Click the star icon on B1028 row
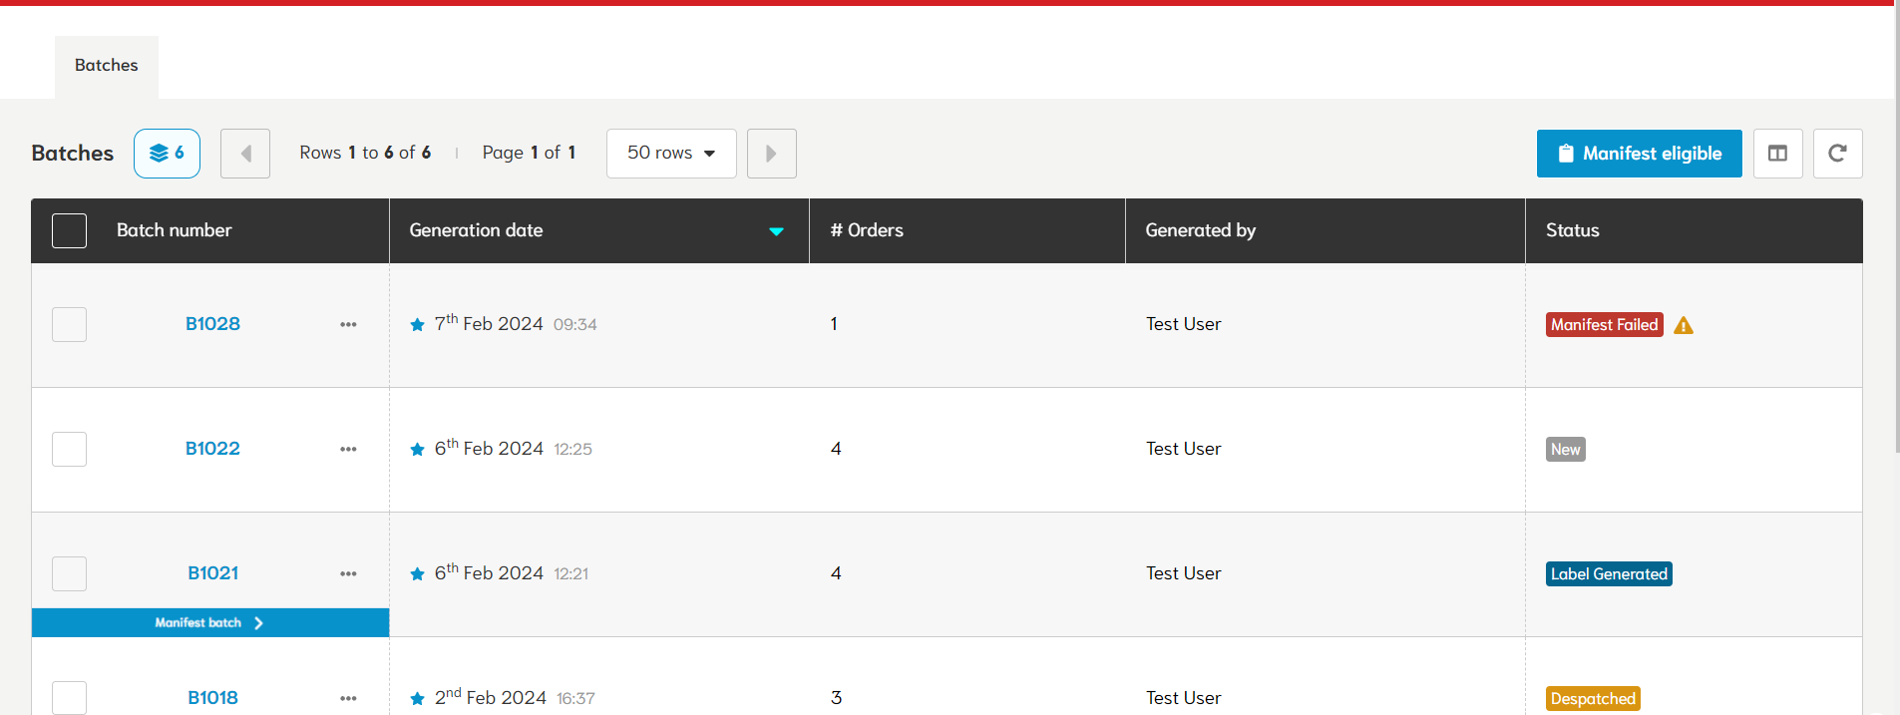The width and height of the screenshot is (1900, 715). coord(417,325)
